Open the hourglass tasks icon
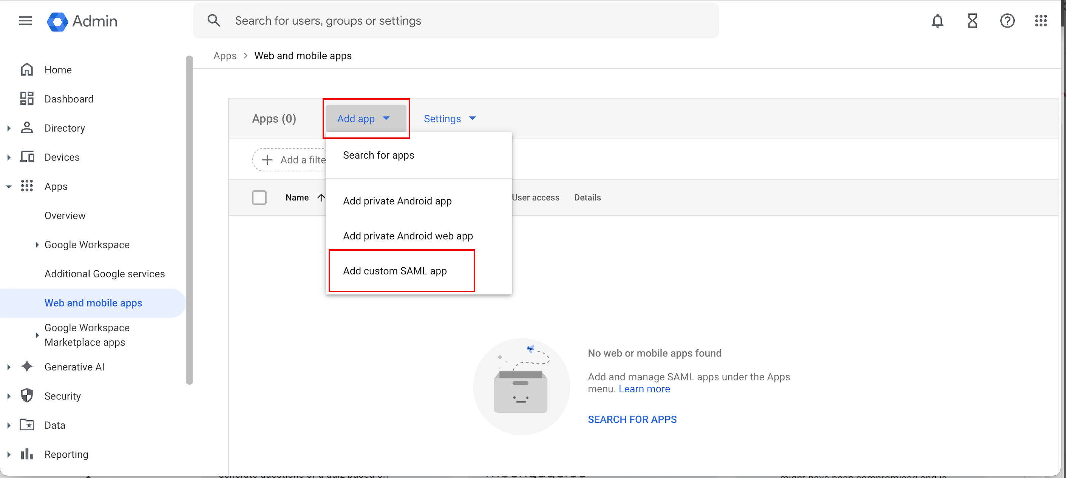This screenshot has height=478, width=1066. 972,21
